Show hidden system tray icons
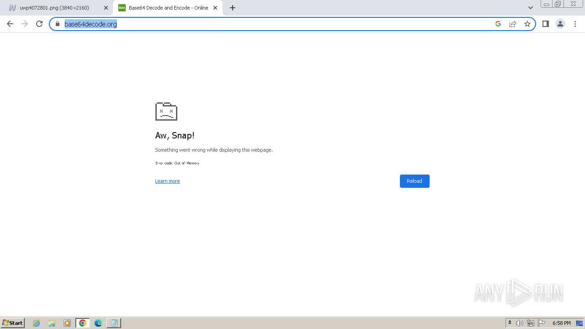 pos(510,323)
